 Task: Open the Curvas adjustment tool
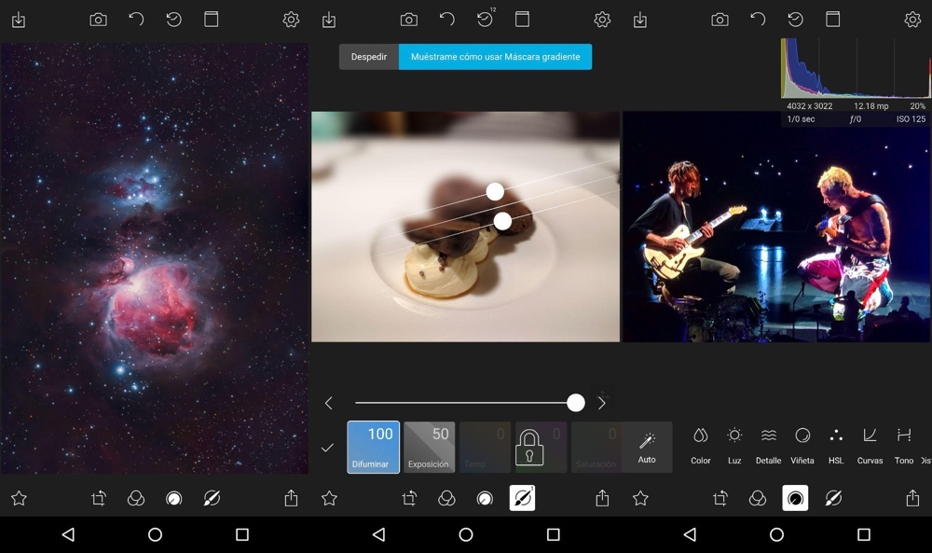[x=870, y=444]
